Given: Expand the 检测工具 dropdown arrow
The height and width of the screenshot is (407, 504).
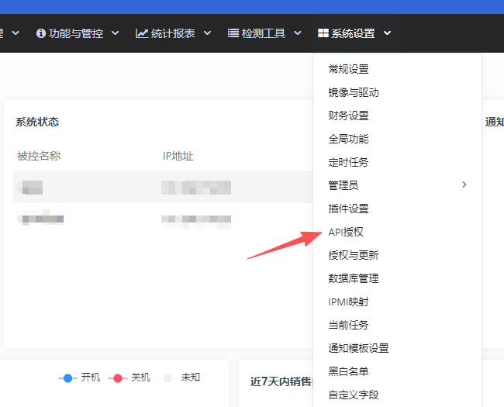Looking at the screenshot, I should (297, 33).
